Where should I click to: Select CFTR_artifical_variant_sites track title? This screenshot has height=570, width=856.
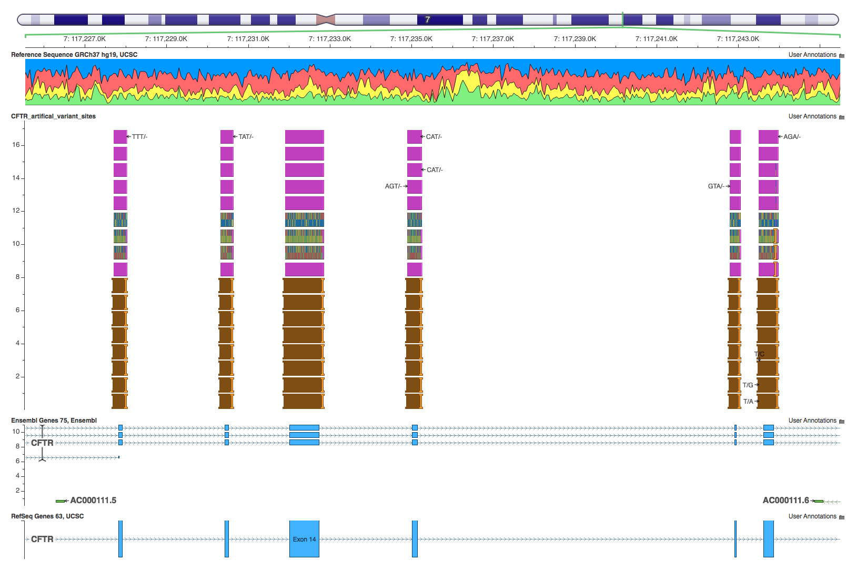[x=53, y=116]
